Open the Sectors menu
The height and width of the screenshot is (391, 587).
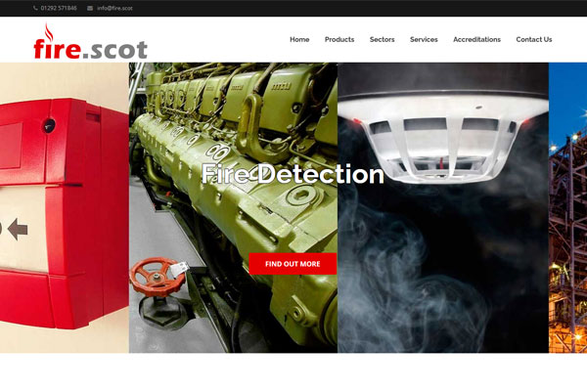[x=382, y=39]
